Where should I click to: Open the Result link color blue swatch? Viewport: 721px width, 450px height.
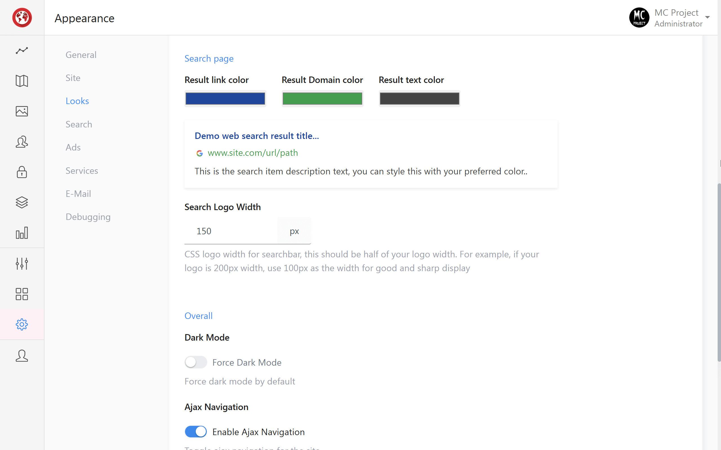[x=225, y=98]
